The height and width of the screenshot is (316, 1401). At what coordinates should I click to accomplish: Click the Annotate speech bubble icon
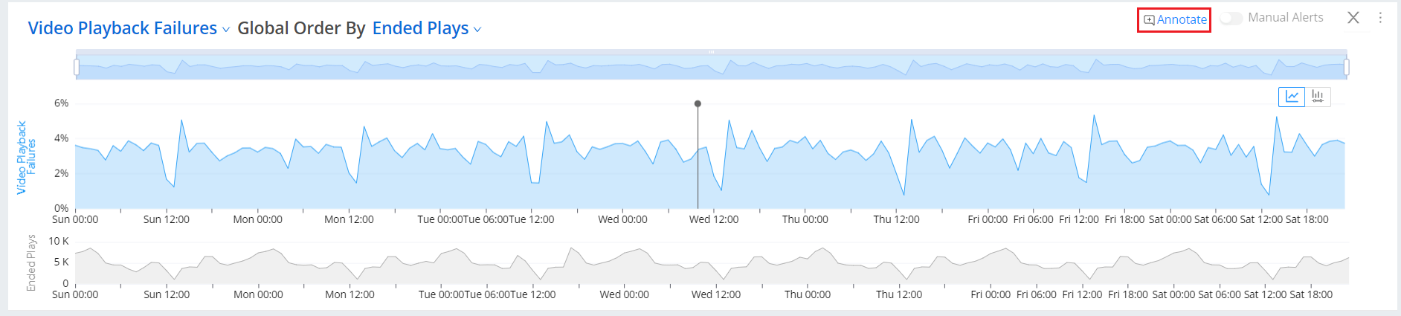point(1149,20)
